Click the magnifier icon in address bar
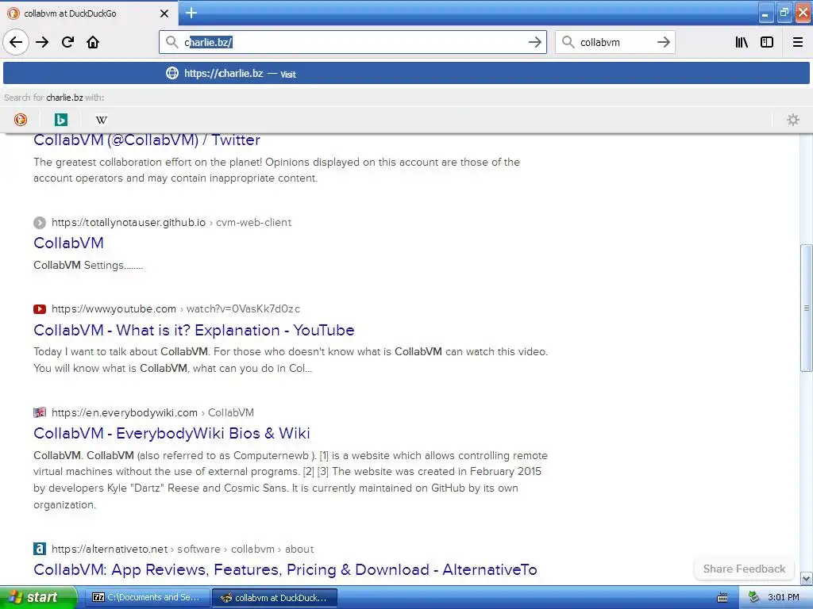This screenshot has width=813, height=609. pyautogui.click(x=171, y=42)
